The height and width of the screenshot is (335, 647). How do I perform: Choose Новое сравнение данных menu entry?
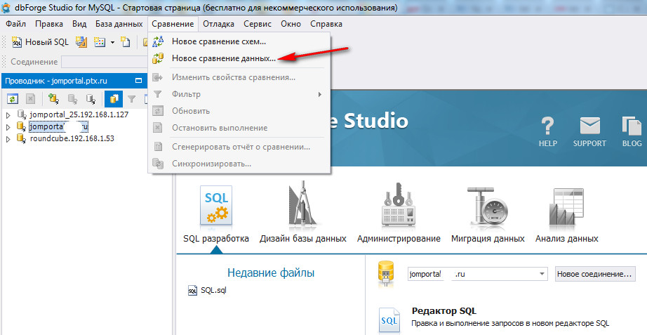tap(239, 58)
